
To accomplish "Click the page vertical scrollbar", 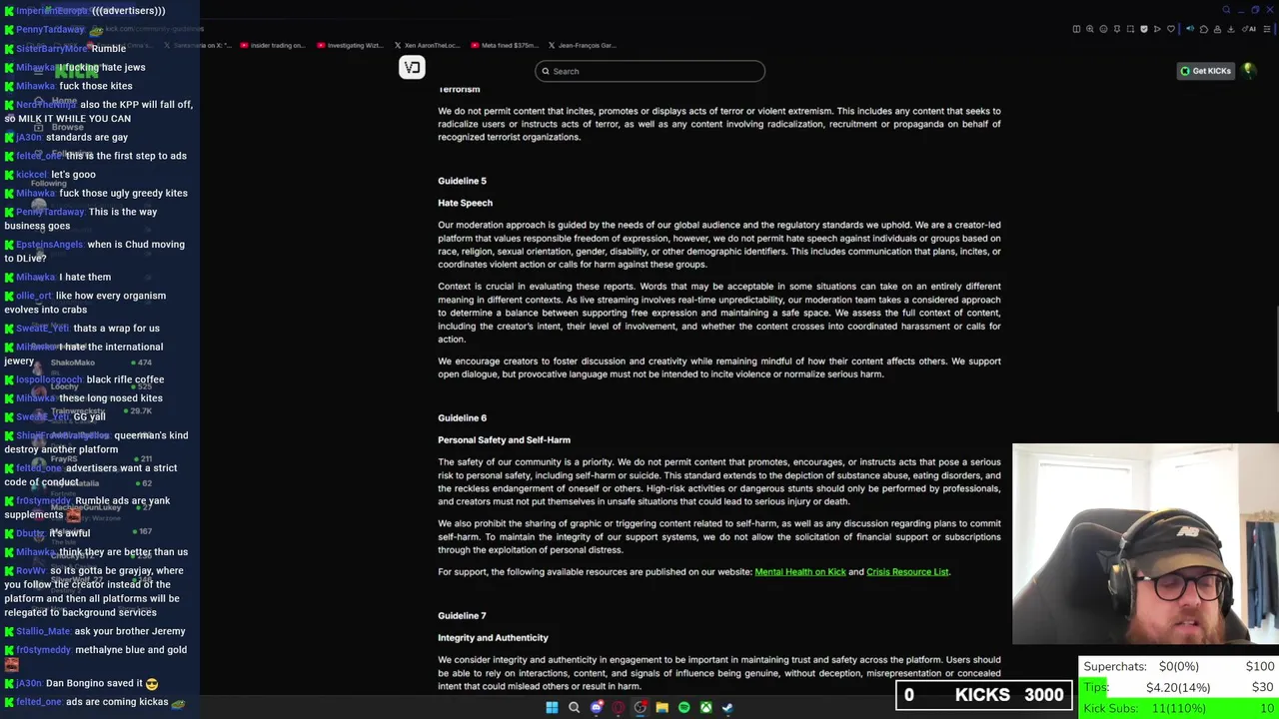I will pyautogui.click(x=1275, y=359).
